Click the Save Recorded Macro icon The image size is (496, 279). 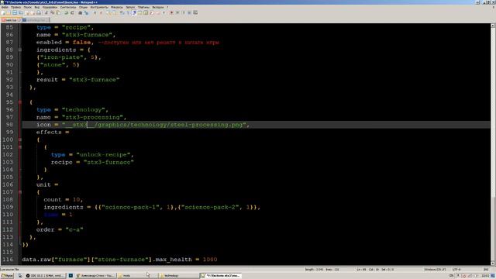pyautogui.click(x=195, y=12)
